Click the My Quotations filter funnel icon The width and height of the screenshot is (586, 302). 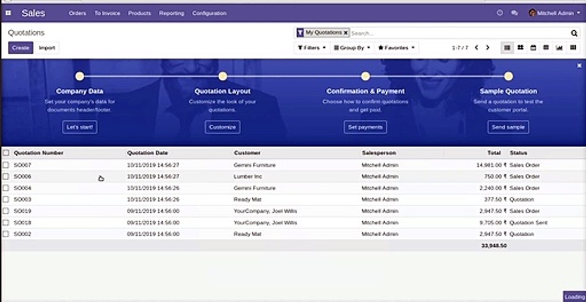click(x=300, y=32)
